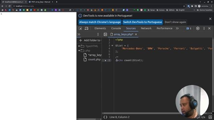Switch to the Elements tab

(x=100, y=28)
